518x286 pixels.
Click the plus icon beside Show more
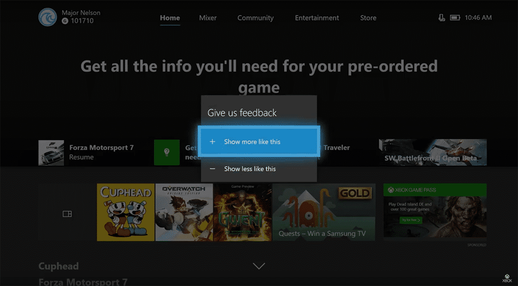(x=213, y=142)
